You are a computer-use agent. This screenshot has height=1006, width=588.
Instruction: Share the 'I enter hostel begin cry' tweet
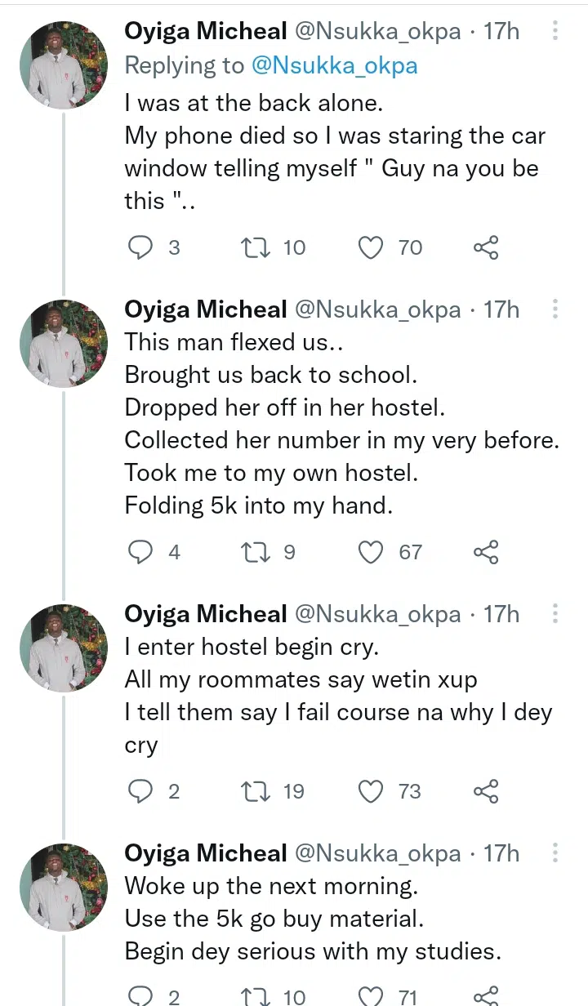tap(486, 791)
